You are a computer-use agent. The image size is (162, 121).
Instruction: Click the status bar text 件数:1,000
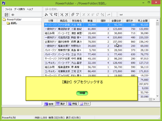point(41,118)
